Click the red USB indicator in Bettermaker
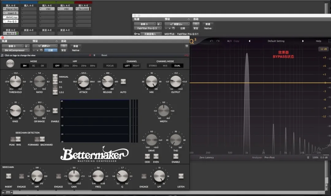 (x=186, y=55)
